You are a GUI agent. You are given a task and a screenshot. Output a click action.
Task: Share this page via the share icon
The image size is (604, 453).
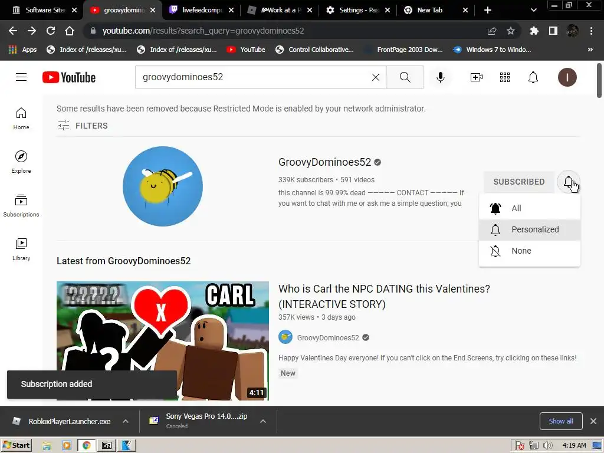492,31
